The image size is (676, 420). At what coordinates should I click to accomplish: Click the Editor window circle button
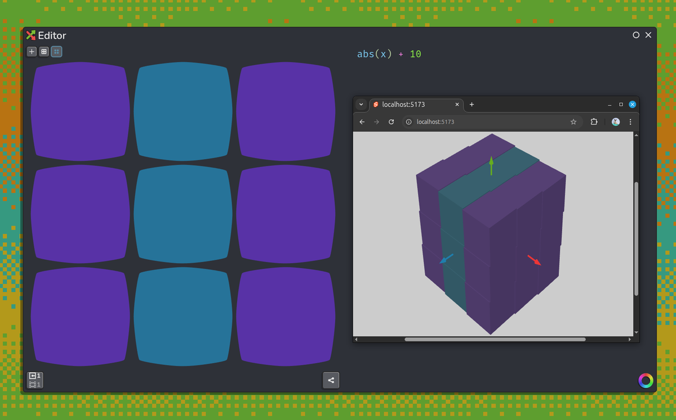[636, 35]
